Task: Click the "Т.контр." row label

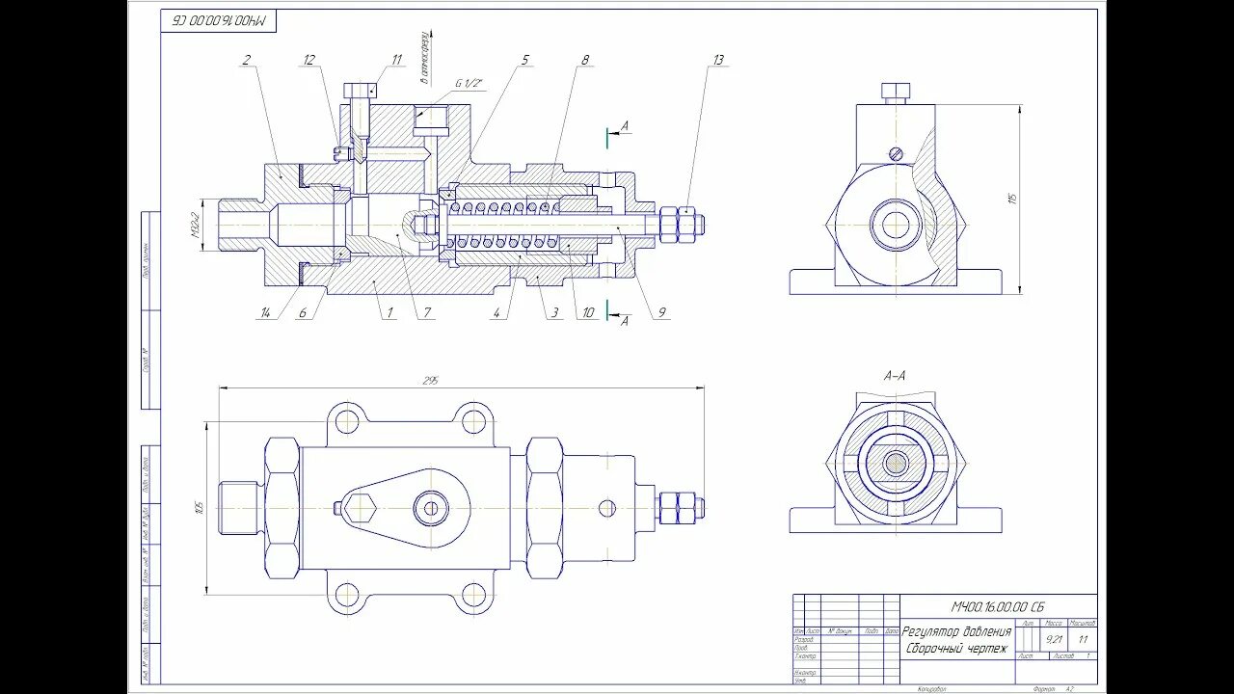Action: pyautogui.click(x=805, y=656)
